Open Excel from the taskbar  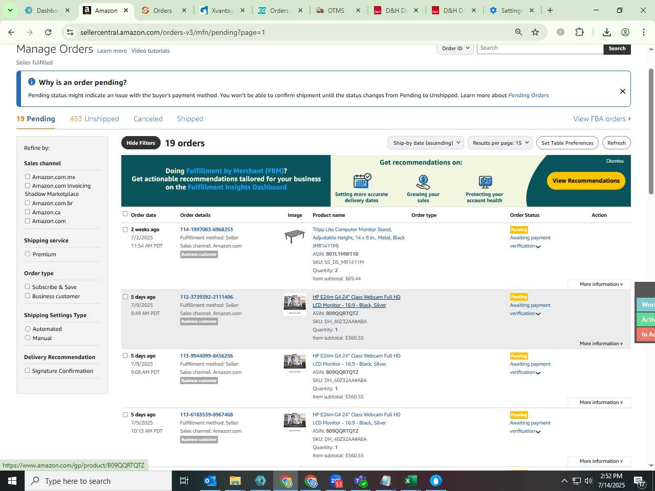[410, 481]
